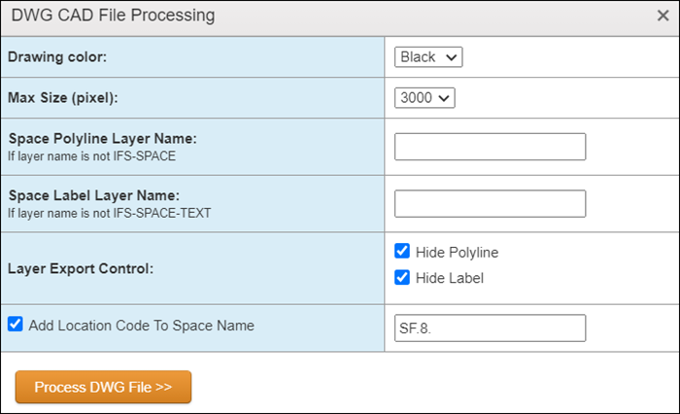The image size is (680, 414).
Task: Click the Layer Export Control: row label
Action: [81, 268]
